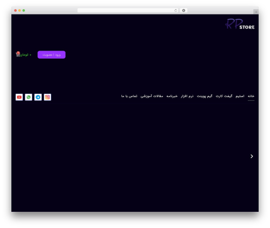Advance the slider with right chevron arrow
Screen dimensions: 270x228
(252, 156)
